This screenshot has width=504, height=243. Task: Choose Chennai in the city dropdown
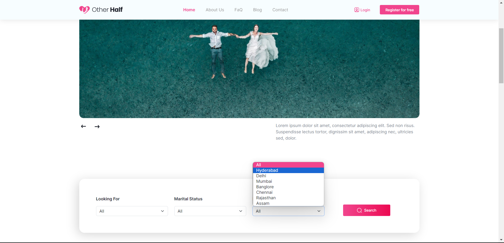tap(264, 192)
